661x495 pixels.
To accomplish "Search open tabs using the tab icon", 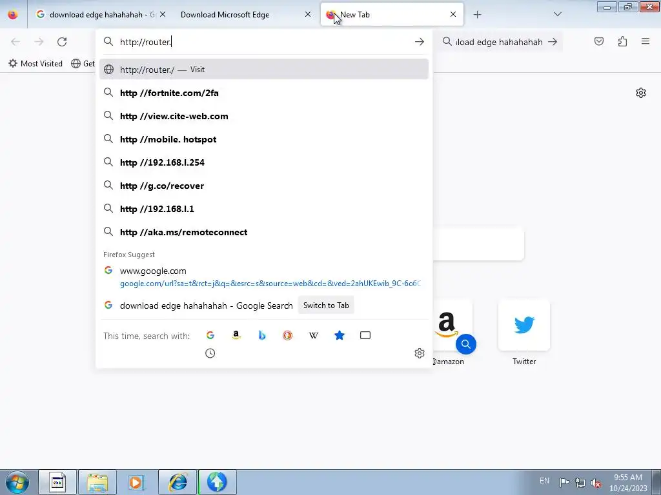I will click(x=365, y=335).
